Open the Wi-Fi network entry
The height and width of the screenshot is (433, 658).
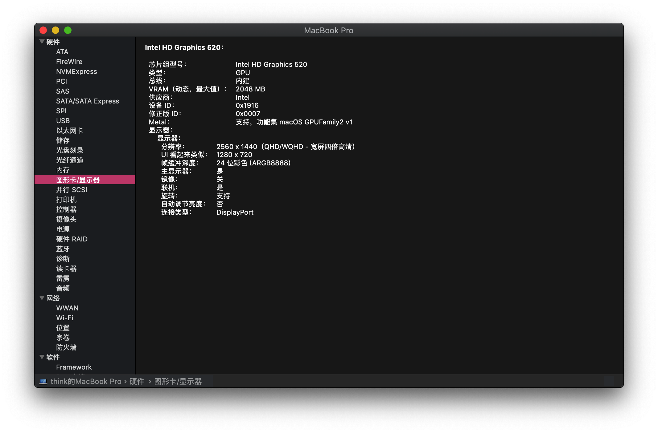(x=65, y=318)
